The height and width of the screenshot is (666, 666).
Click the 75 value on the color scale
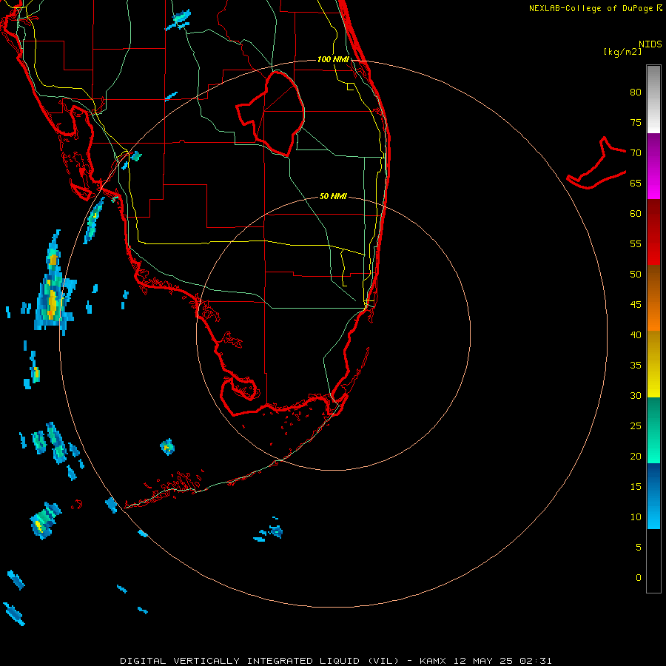tap(636, 123)
